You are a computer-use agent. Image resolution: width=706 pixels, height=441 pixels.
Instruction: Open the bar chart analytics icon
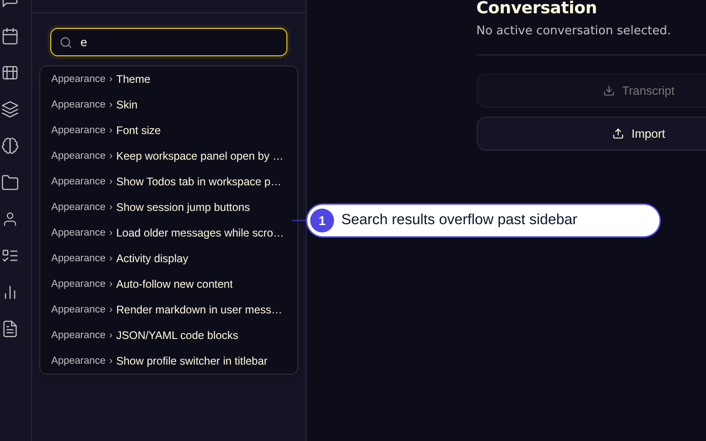pyautogui.click(x=10, y=292)
